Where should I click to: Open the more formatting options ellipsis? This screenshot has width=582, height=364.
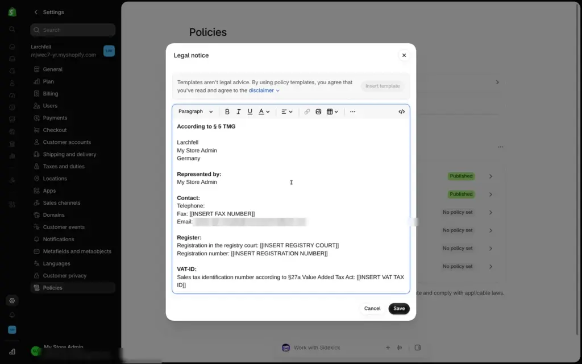tap(352, 111)
